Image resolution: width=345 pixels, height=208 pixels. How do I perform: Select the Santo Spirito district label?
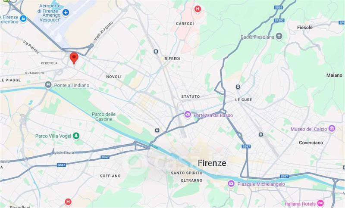[x=187, y=173]
